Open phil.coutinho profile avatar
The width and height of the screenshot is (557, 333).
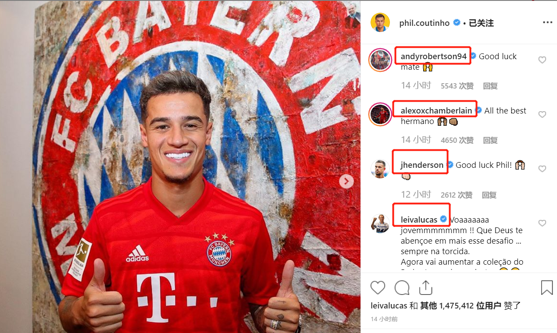click(380, 23)
